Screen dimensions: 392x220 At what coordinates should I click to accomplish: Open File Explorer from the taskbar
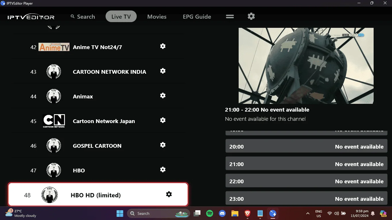point(235,213)
